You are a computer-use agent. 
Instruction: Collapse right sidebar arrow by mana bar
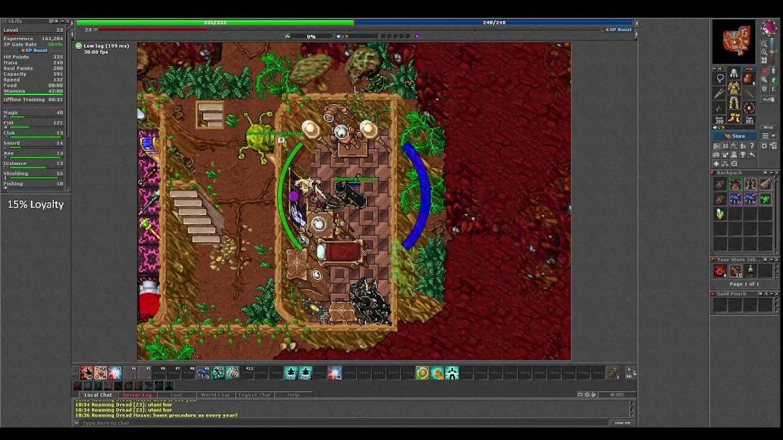click(x=637, y=23)
